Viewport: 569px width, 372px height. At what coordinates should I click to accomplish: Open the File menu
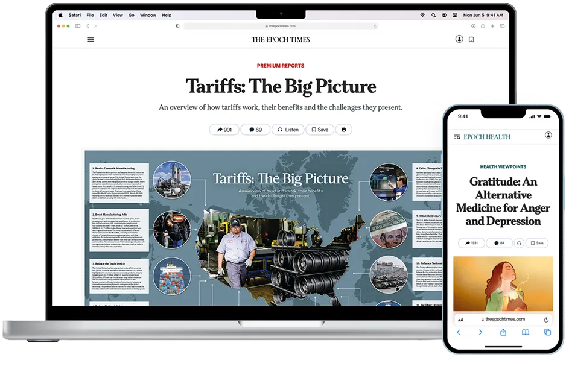pyautogui.click(x=90, y=15)
